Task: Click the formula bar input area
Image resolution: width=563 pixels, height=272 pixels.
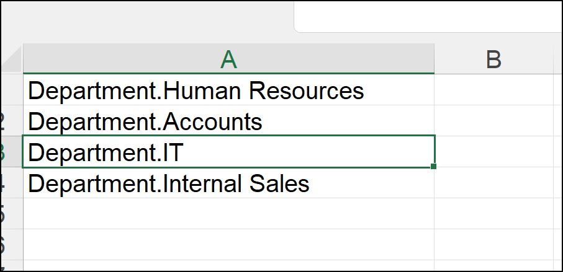Action: (x=428, y=16)
